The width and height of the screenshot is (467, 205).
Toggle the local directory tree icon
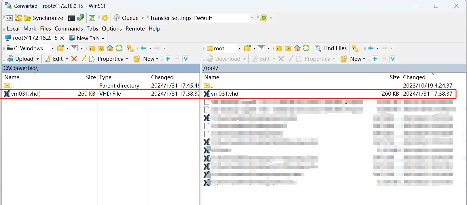point(130,48)
